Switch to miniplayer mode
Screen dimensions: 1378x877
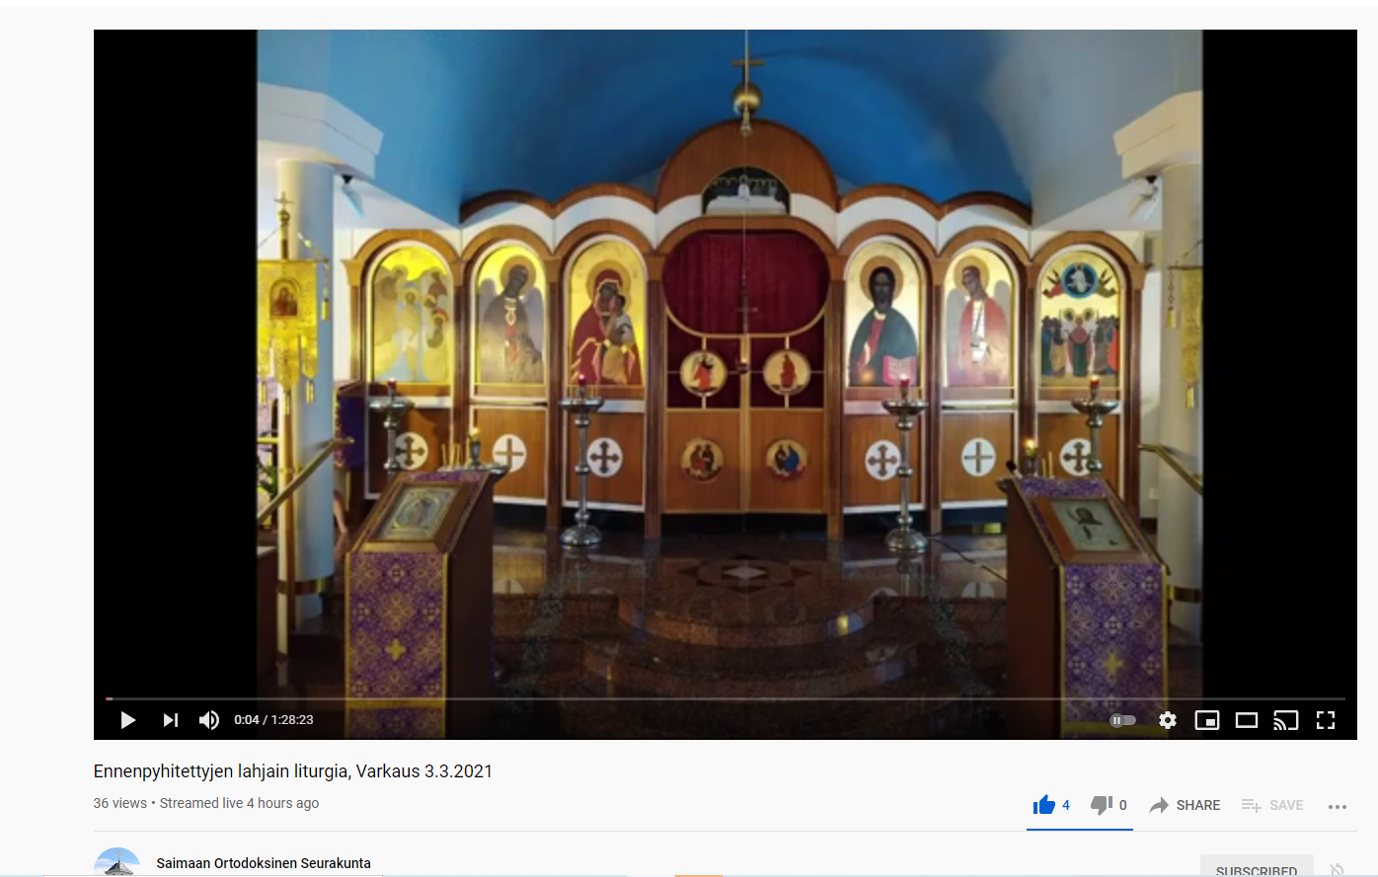coord(1207,720)
